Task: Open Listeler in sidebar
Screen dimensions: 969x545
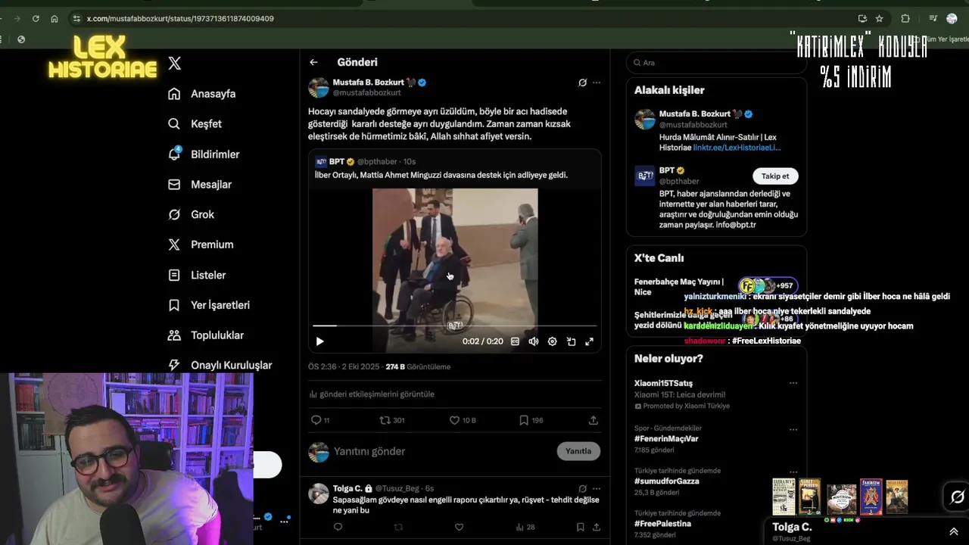Action: (197, 275)
